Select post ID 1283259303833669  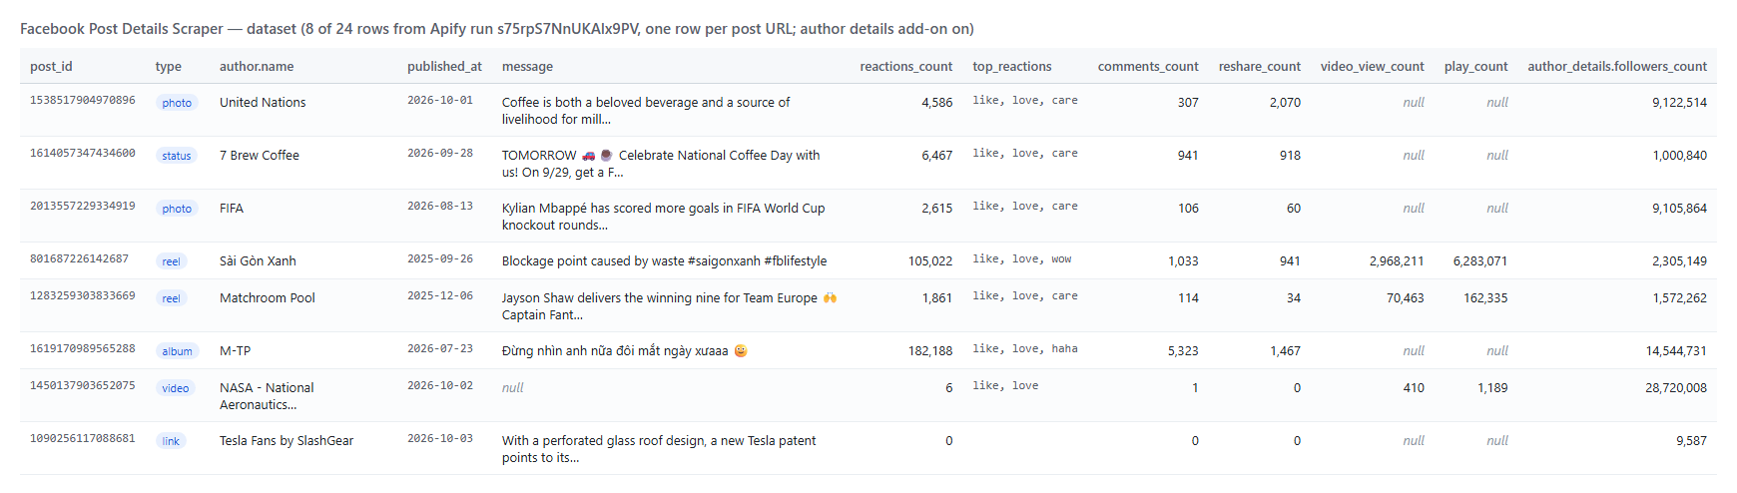click(x=83, y=296)
